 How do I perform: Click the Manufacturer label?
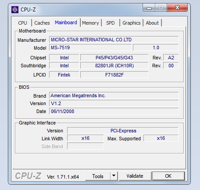(32, 40)
